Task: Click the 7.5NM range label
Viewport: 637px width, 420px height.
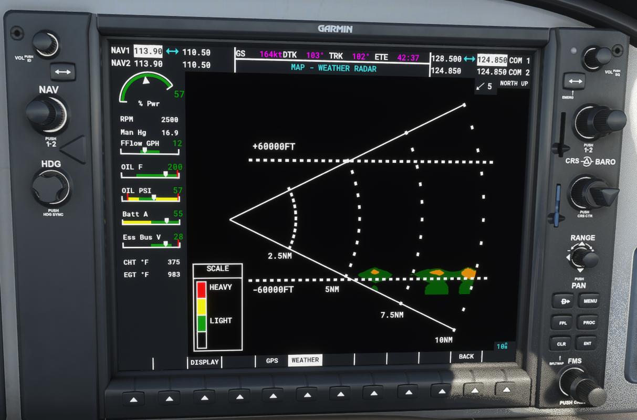Action: (392, 315)
